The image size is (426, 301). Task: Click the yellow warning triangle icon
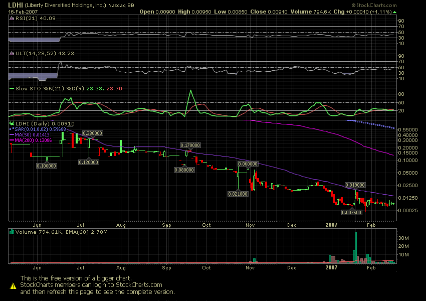point(13,286)
